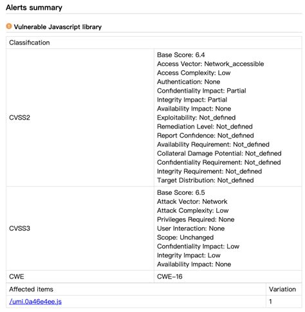
Task: Click the CVSS2 row label
Action: (x=19, y=118)
